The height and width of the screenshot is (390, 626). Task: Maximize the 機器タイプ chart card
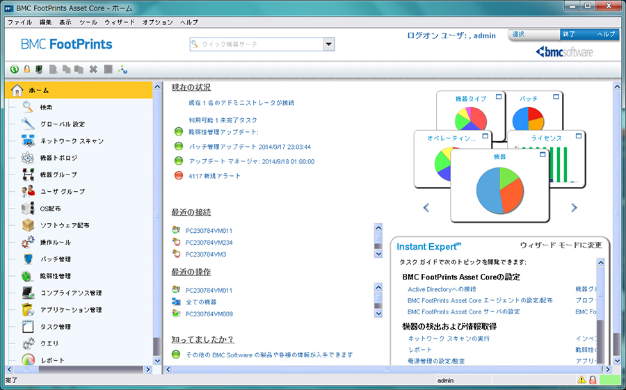[x=499, y=97]
